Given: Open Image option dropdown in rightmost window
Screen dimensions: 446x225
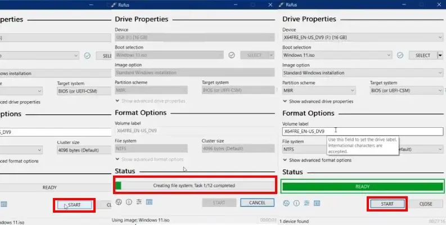Looking at the screenshot, I should (x=363, y=73).
